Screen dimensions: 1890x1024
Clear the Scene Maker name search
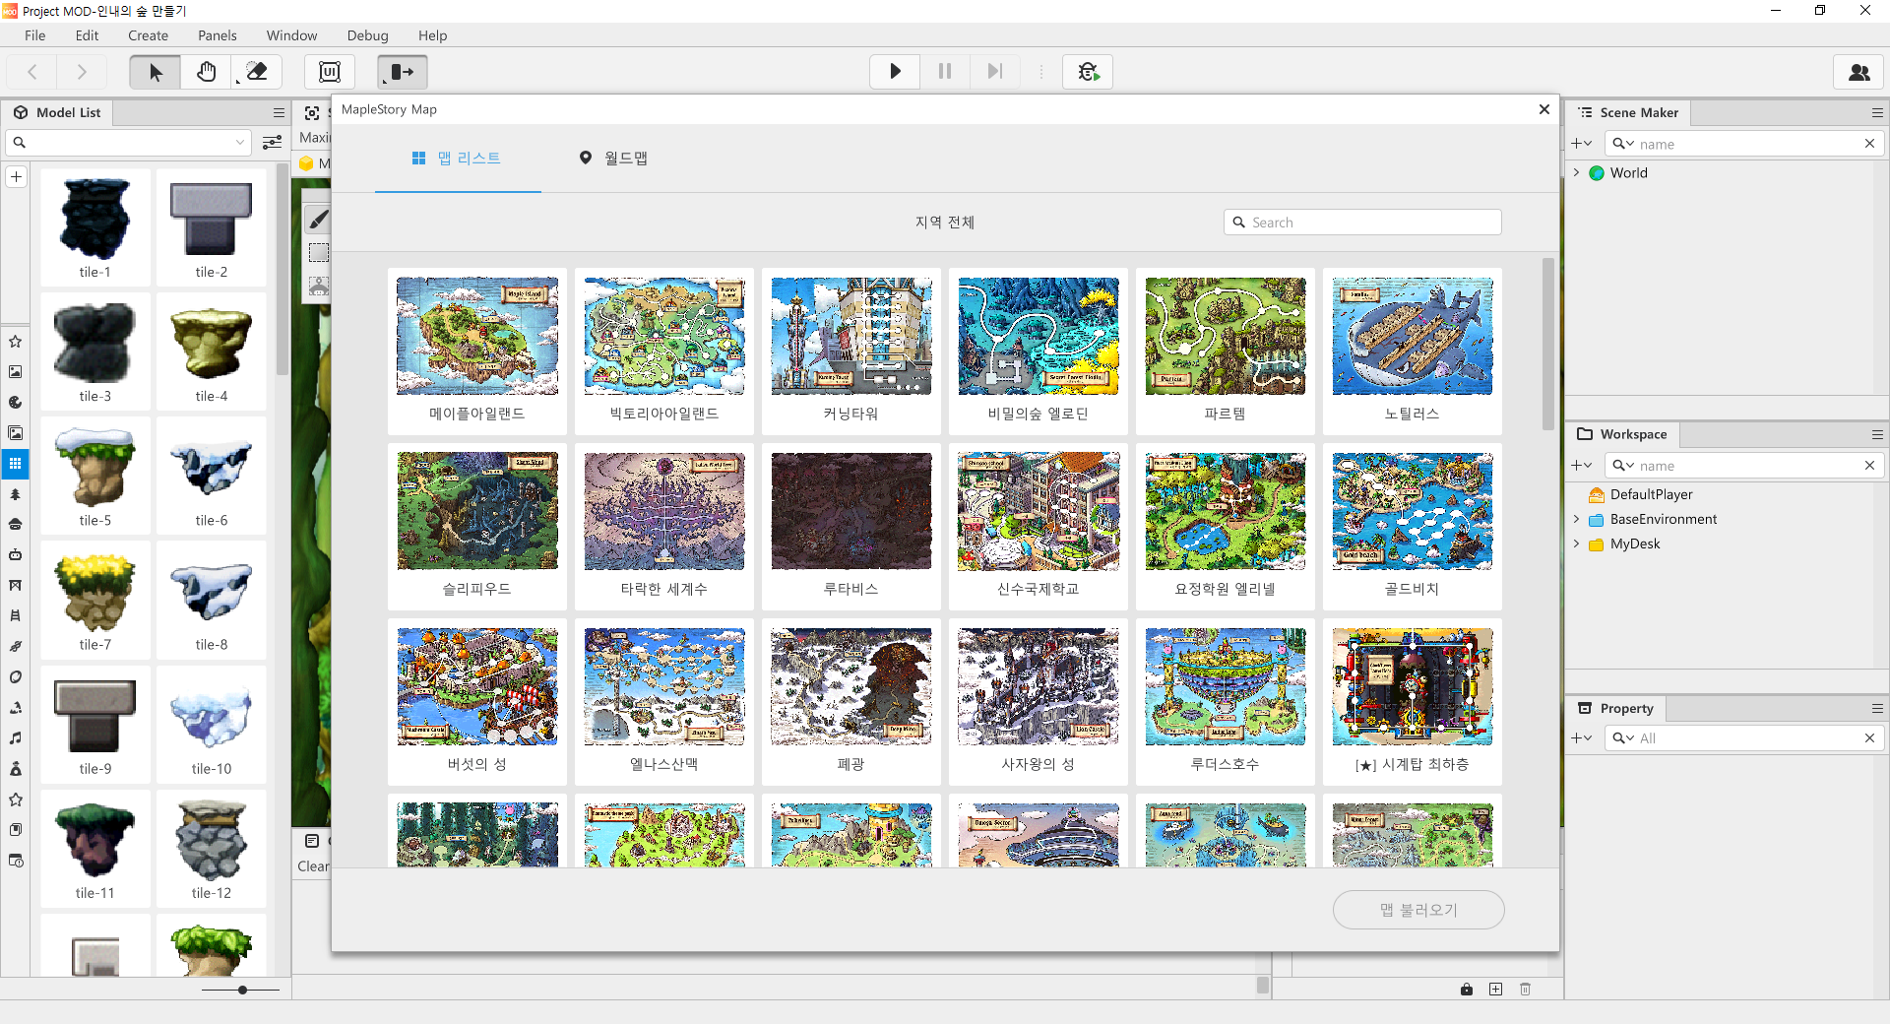(x=1869, y=144)
